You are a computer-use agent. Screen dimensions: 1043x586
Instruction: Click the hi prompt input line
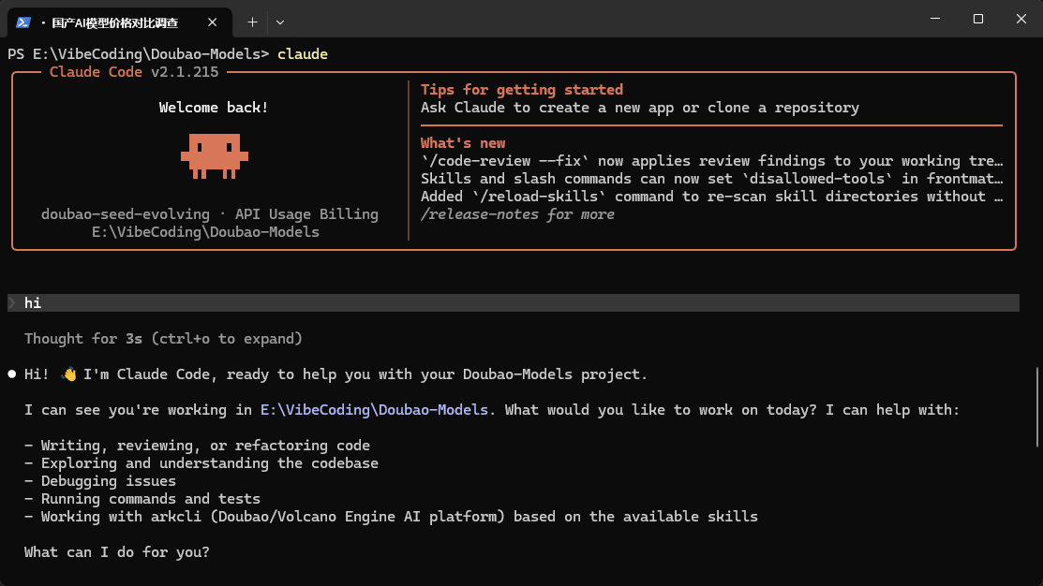coord(514,303)
